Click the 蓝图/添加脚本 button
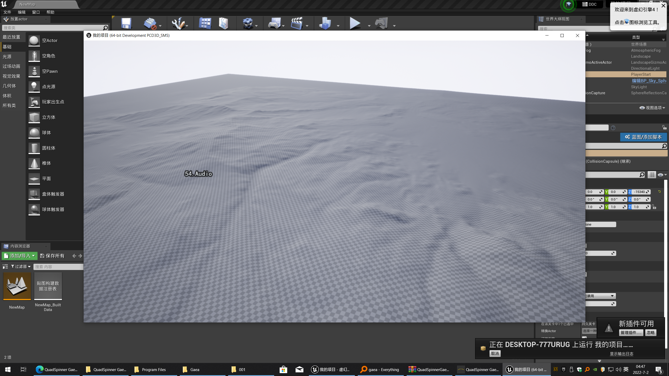 click(x=643, y=137)
